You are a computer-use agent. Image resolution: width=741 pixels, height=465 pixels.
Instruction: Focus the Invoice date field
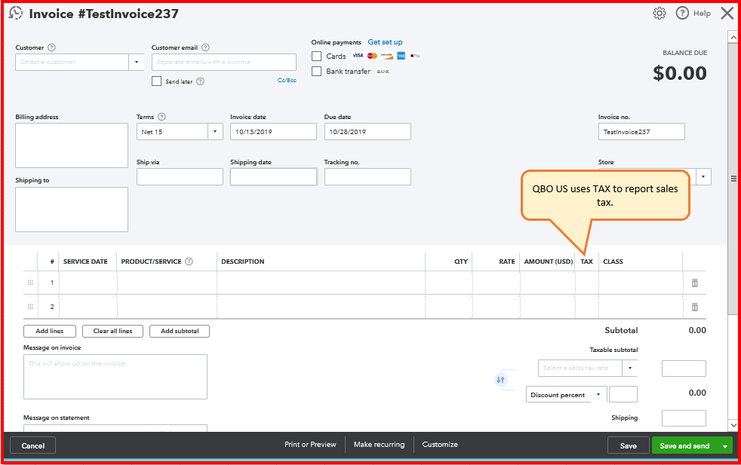pyautogui.click(x=273, y=132)
